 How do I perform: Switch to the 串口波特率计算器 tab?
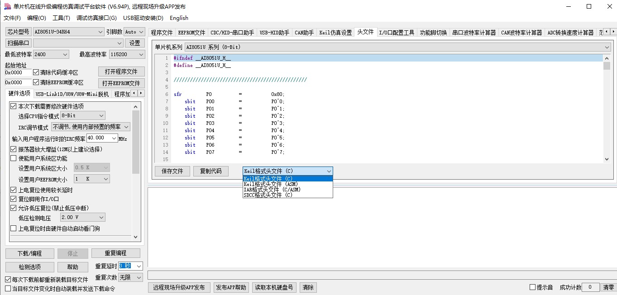[474, 33]
